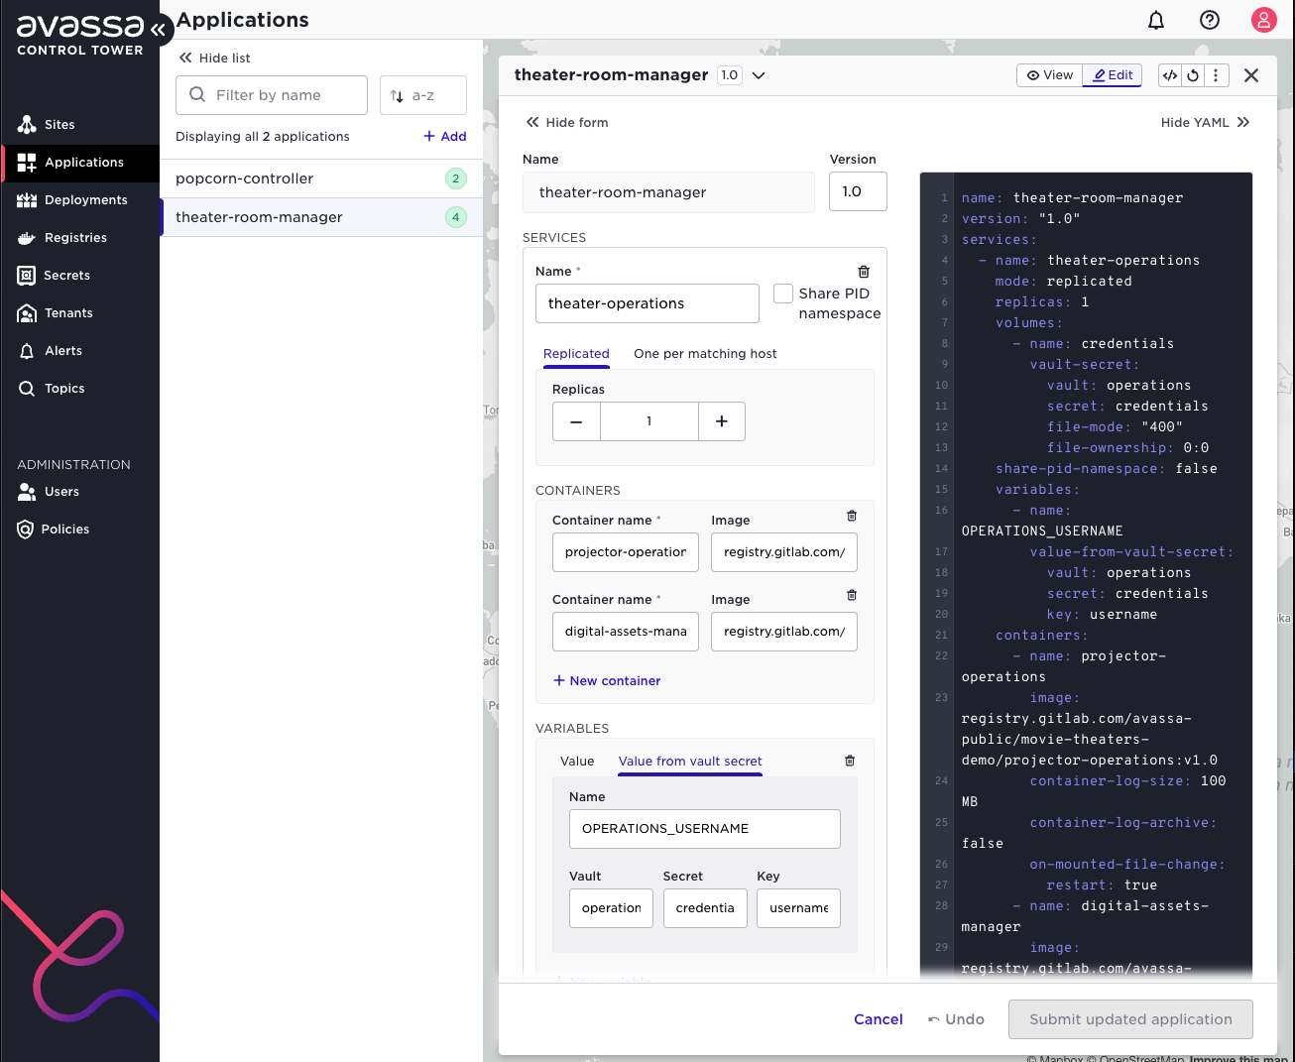The width and height of the screenshot is (1295, 1062).
Task: Select the Value variable tab
Action: (577, 762)
